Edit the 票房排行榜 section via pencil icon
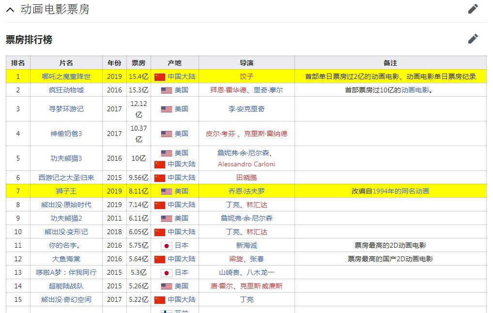 pos(473,39)
